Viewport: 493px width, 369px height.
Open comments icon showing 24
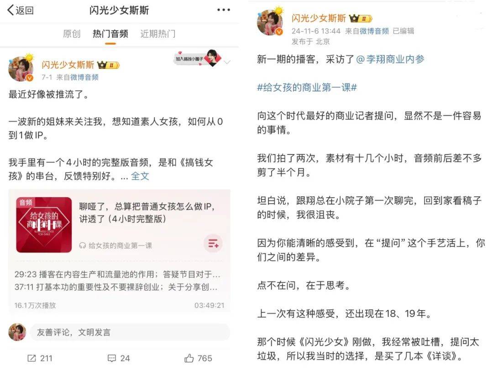pyautogui.click(x=119, y=358)
